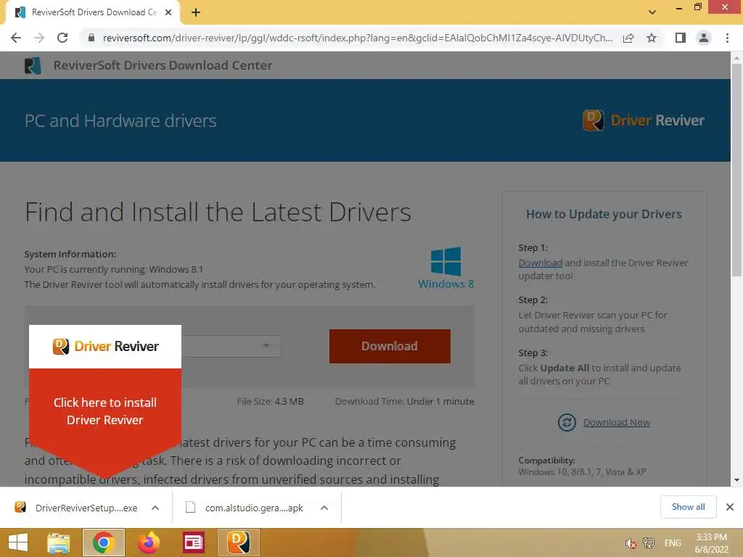Close the ReviverSoft Drivers Download tab
Viewport: 743px width, 557px height.
[168, 12]
